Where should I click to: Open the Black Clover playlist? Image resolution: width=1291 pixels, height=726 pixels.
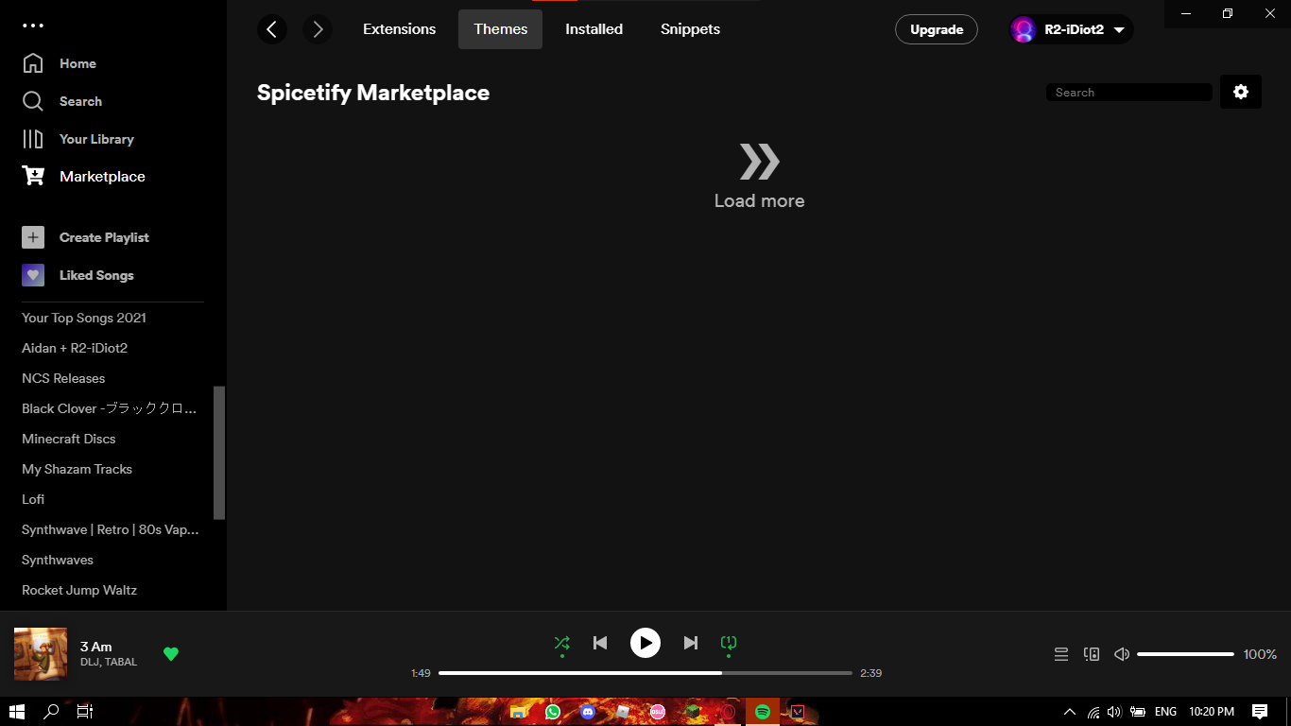point(110,408)
